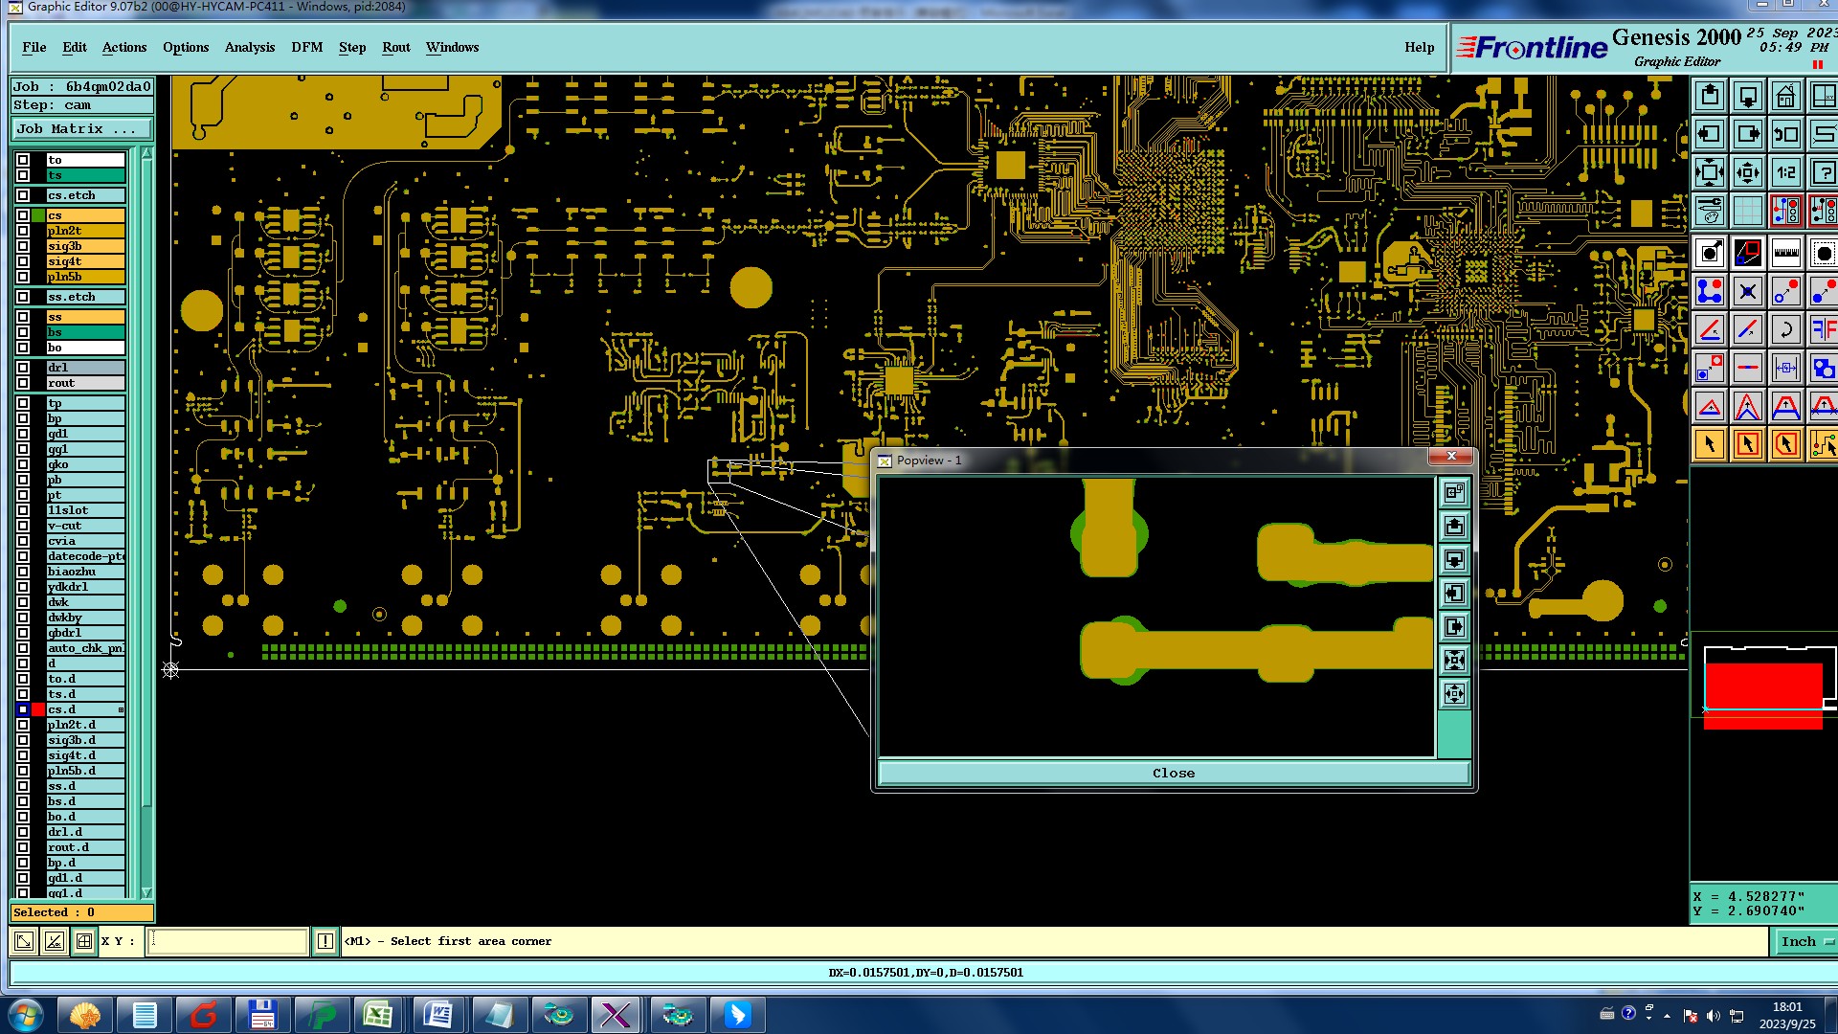1838x1034 pixels.
Task: Select the 1:2 zoom icon
Action: click(1785, 173)
